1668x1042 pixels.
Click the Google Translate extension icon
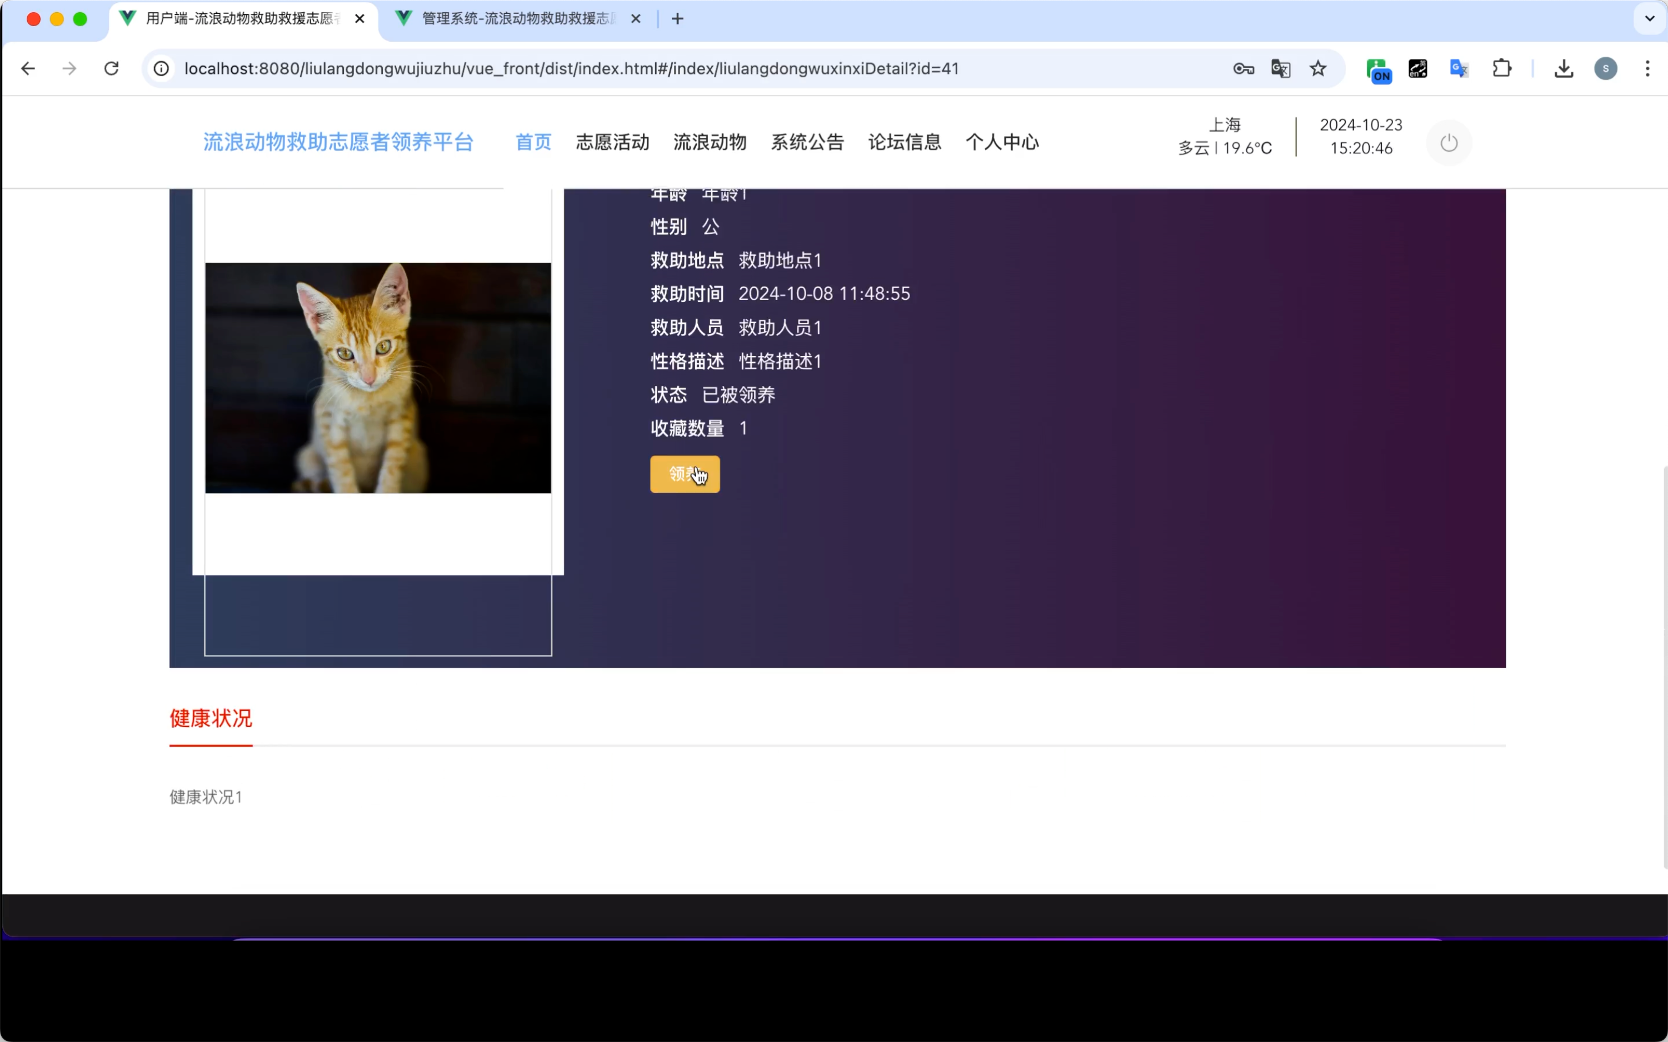(x=1459, y=68)
